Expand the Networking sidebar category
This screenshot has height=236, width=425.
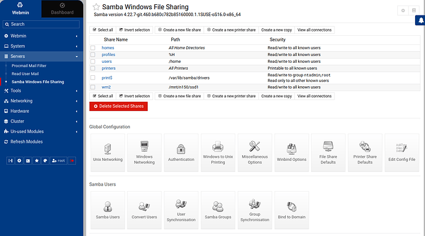tap(41, 101)
